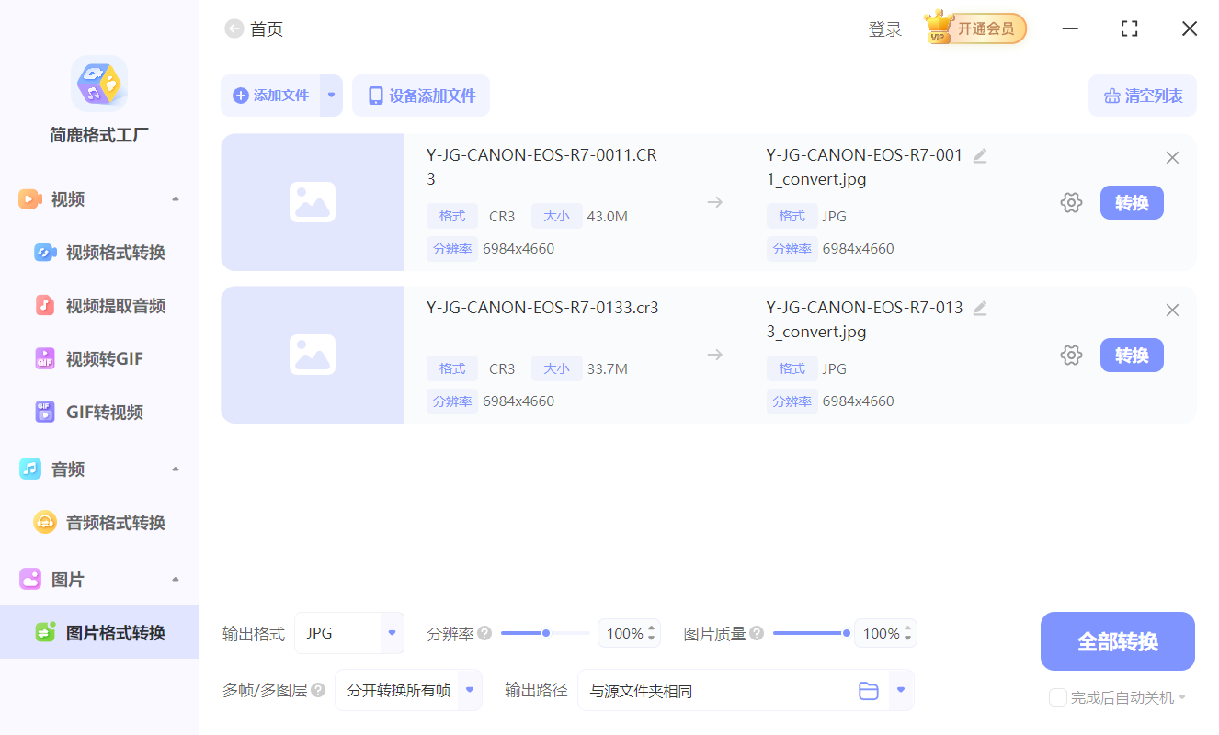Click the 登录 link
The width and height of the screenshot is (1219, 735).
(885, 29)
